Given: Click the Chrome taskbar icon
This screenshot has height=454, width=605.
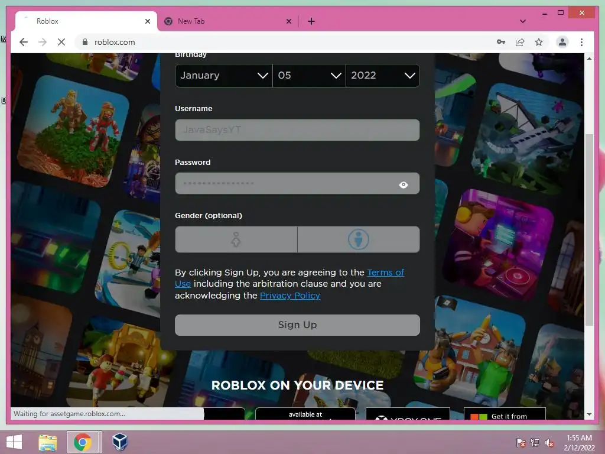Looking at the screenshot, I should coord(83,442).
